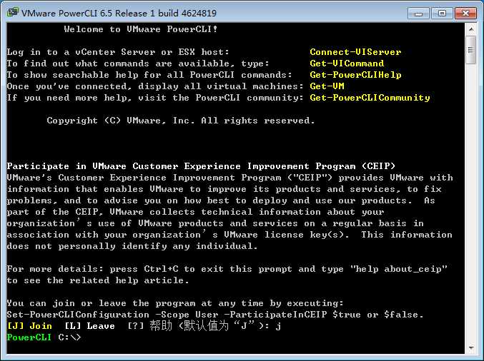This screenshot has height=361, width=484.
Task: Click the Copyright VMware, Inc. line
Action: coord(181,121)
